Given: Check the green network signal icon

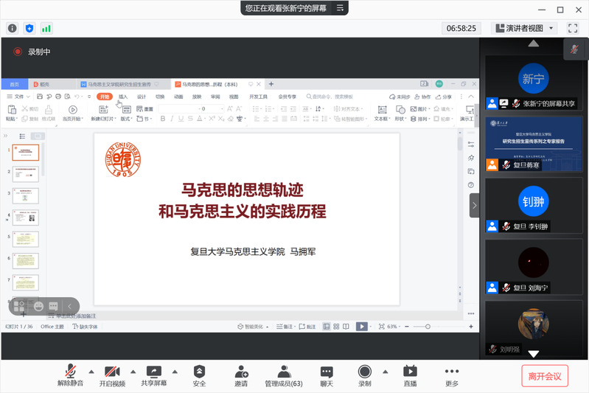Looking at the screenshot, I should click(46, 28).
